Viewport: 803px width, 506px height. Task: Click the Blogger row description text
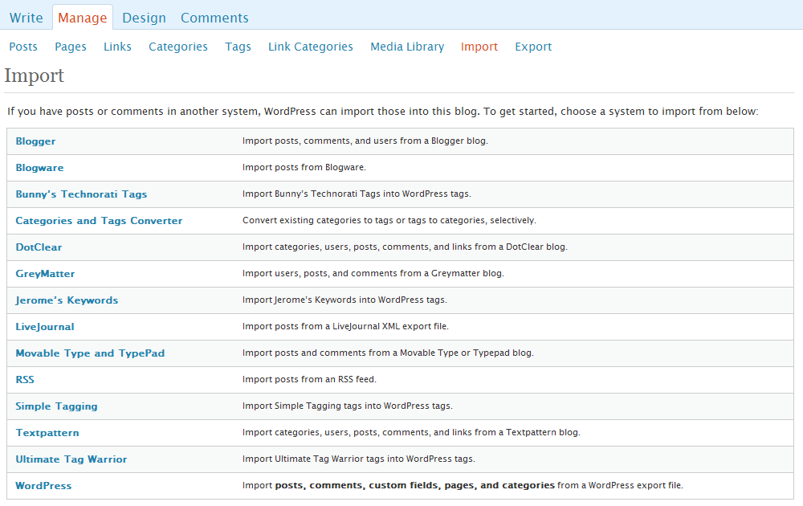coord(365,141)
